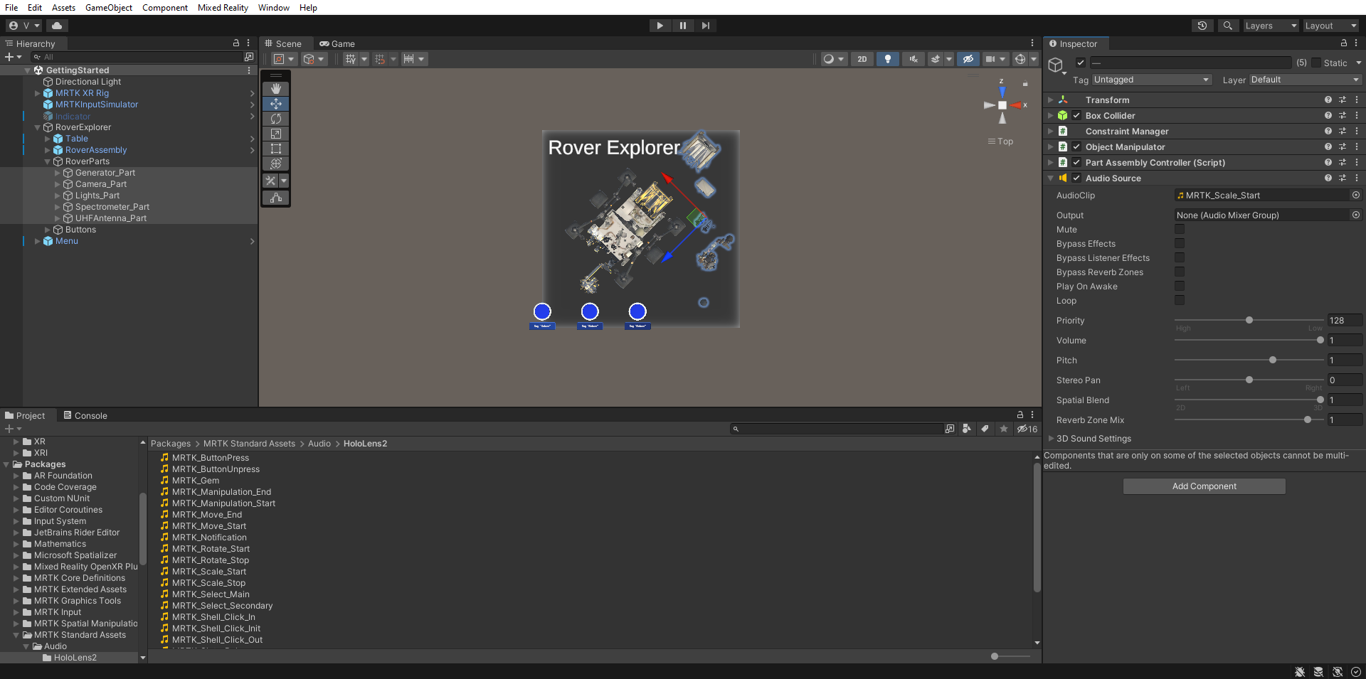Expand Generator_Part in Hierarchy

tap(58, 173)
